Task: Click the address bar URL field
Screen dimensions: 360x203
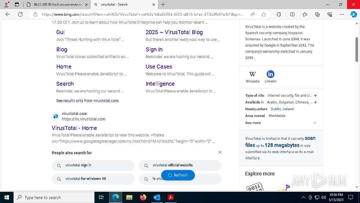Action: pos(143,14)
